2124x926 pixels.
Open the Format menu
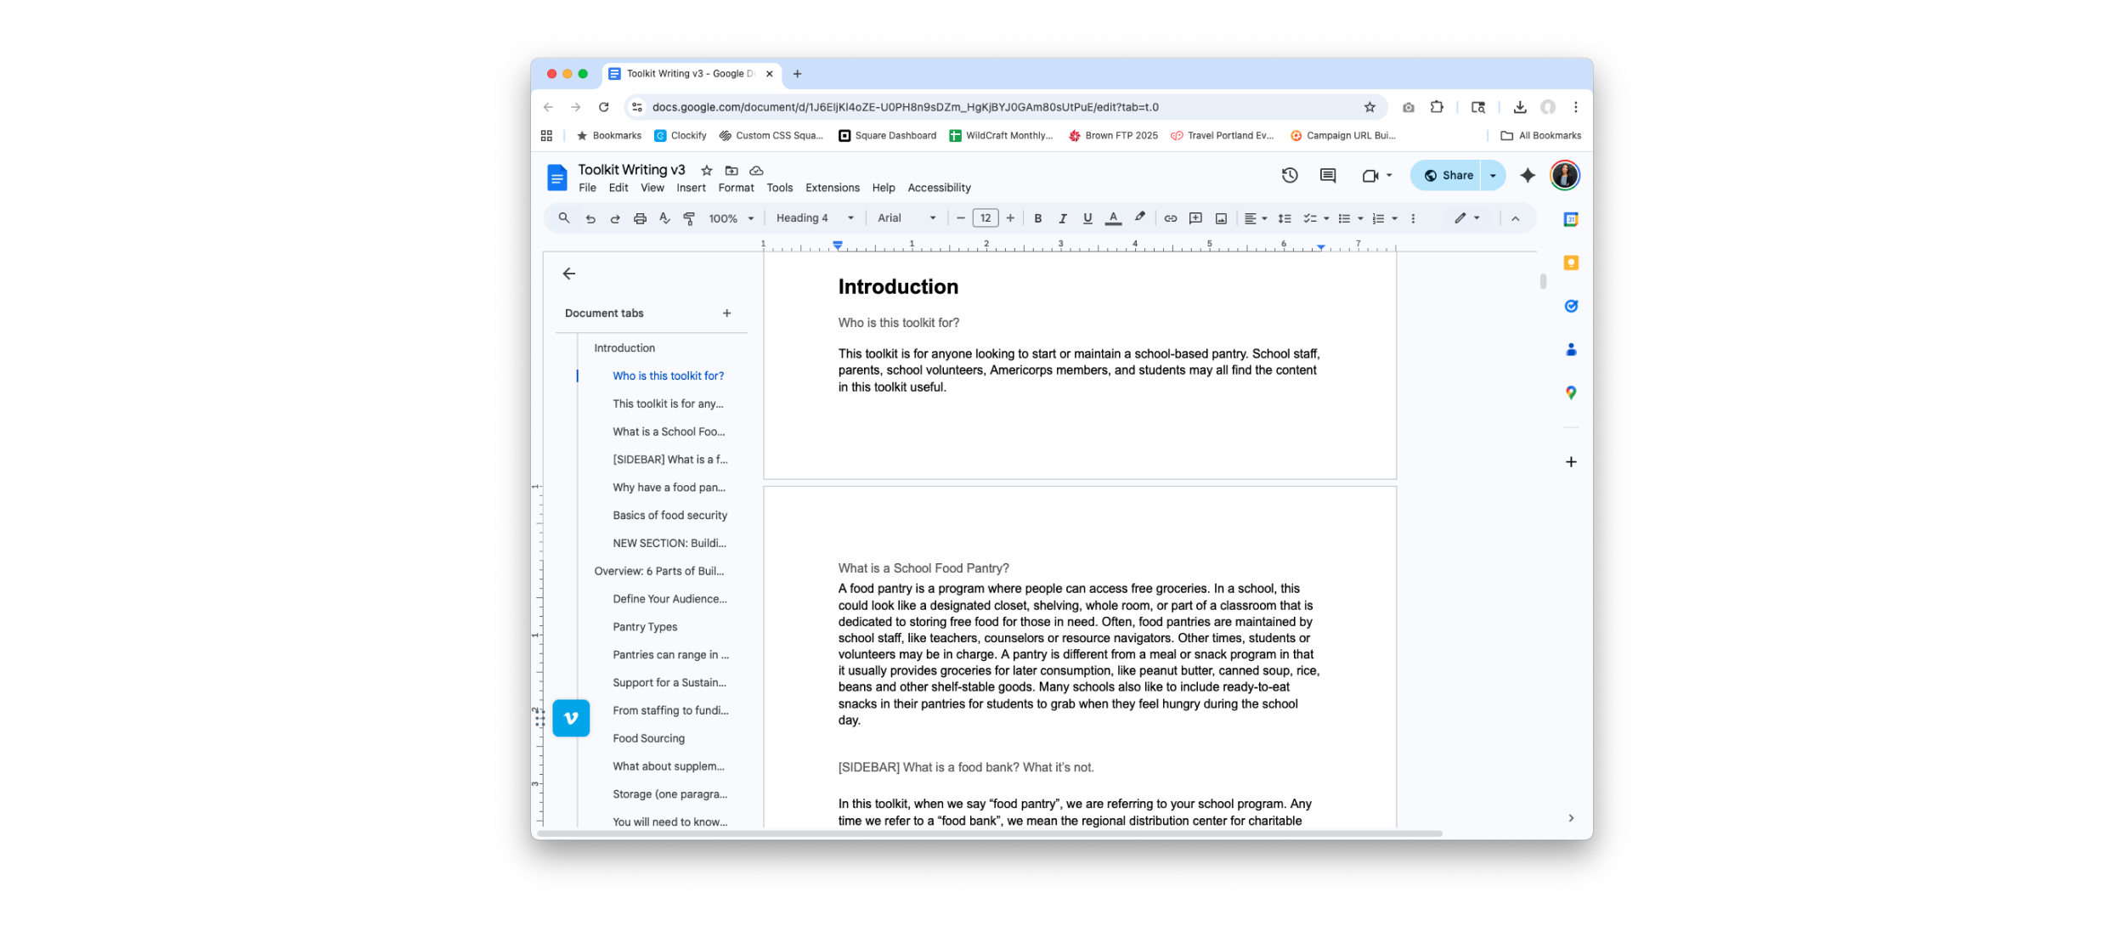point(735,188)
